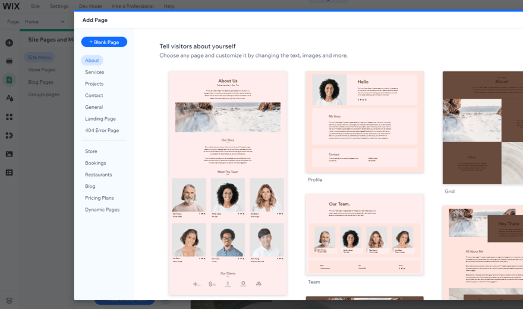
Task: Click the Blank Page button
Action: click(x=104, y=42)
